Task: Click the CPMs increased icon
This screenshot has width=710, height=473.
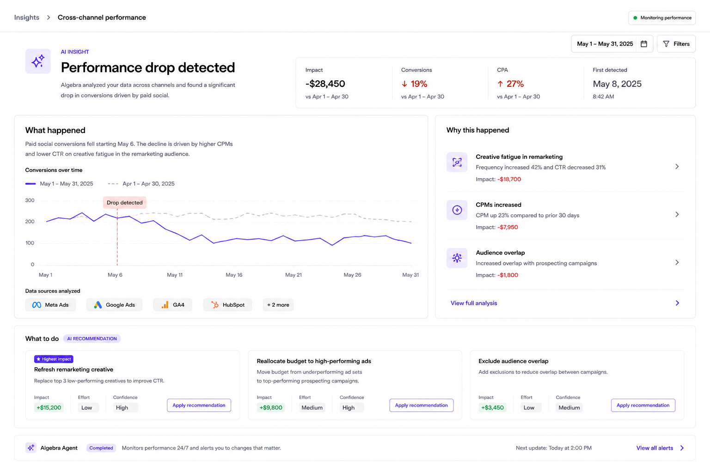Action: pos(457,210)
